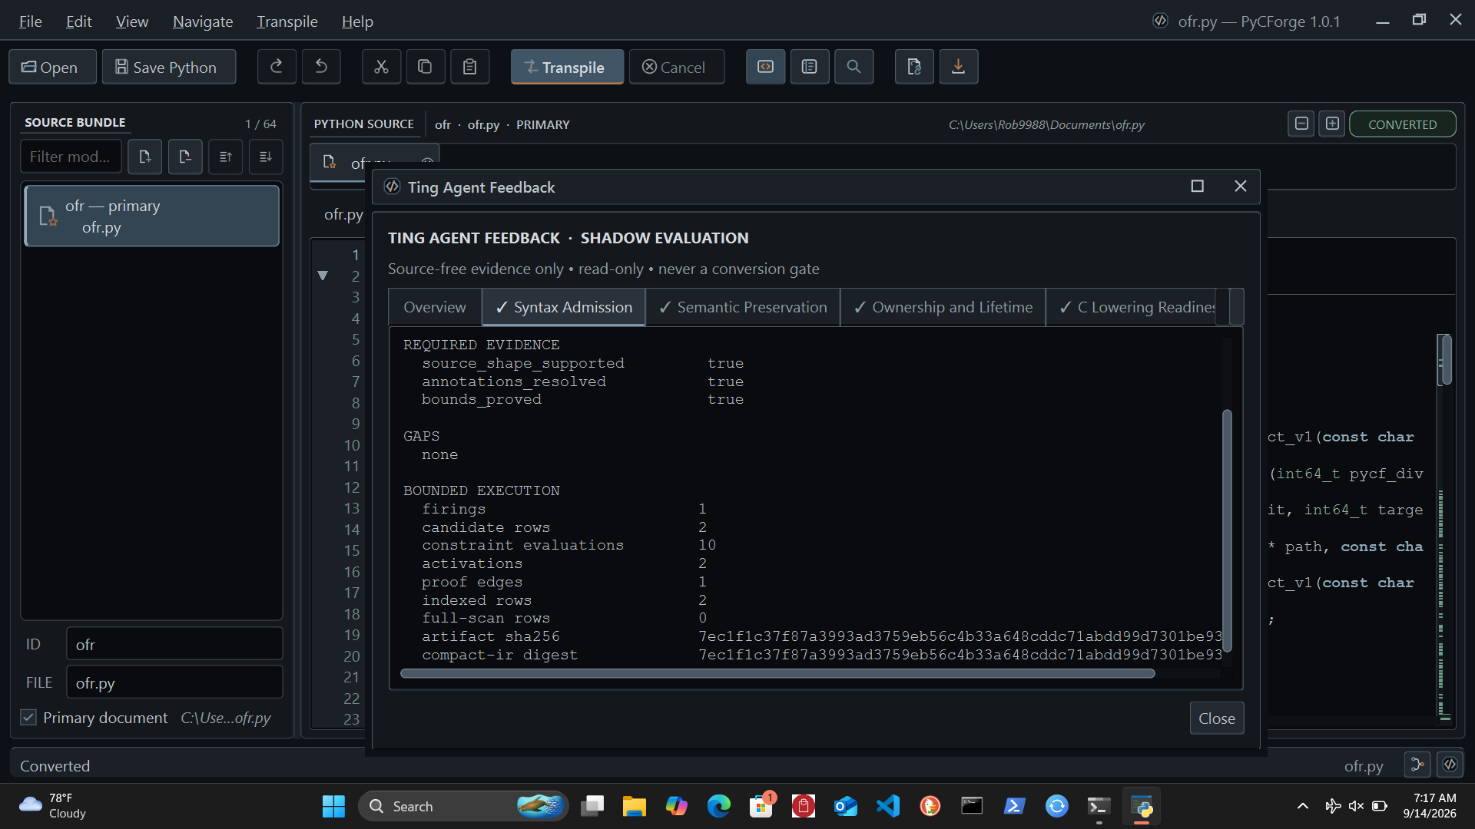Viewport: 1475px width, 829px height.
Task: Select the SOURCE BUNDLE panel header
Action: click(x=75, y=123)
